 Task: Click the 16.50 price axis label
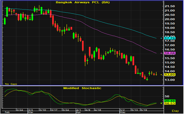point(170,50)
